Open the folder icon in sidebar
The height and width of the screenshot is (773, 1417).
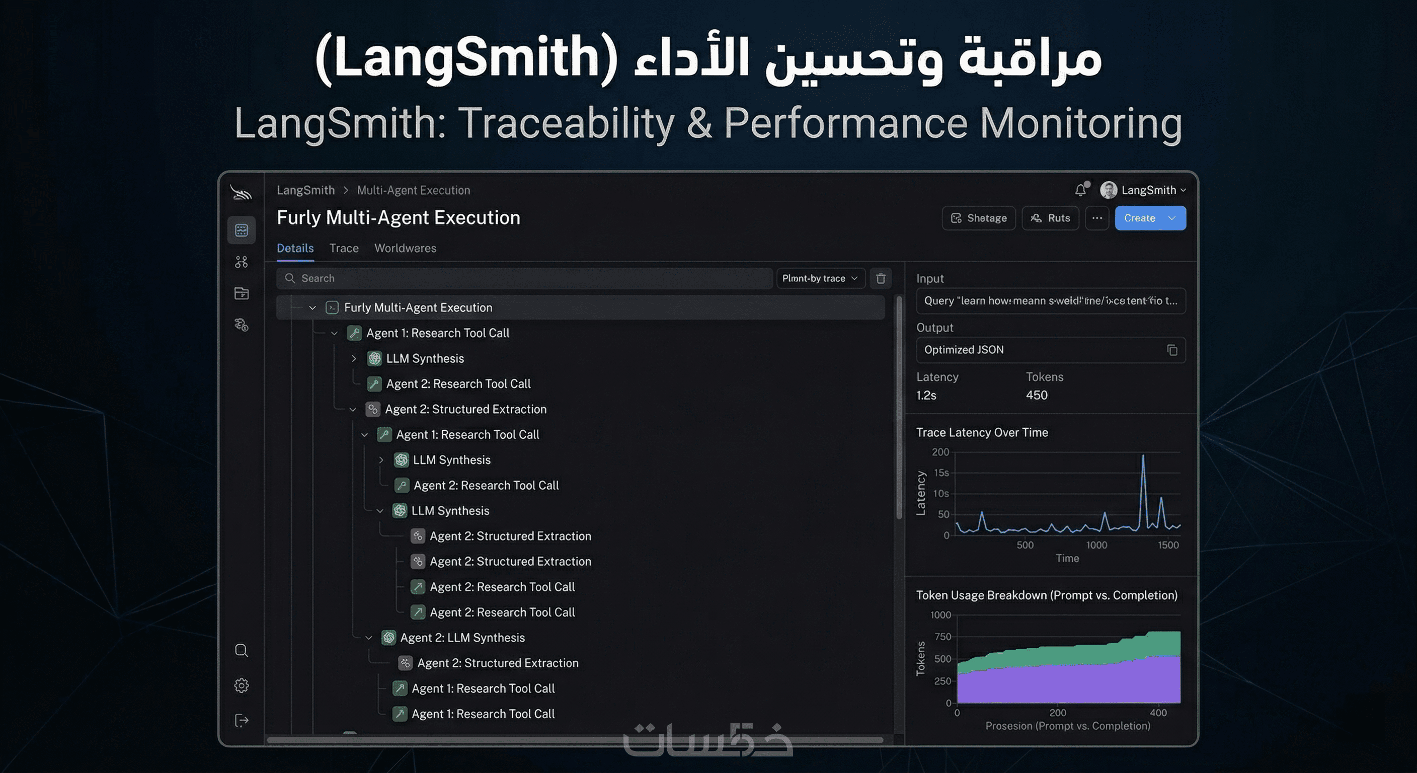(242, 293)
